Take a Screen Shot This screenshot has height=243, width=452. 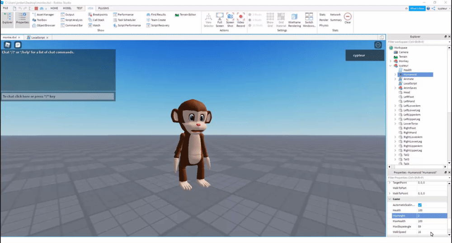click(230, 20)
